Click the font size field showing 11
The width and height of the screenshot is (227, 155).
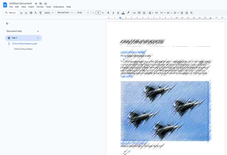pos(98,13)
